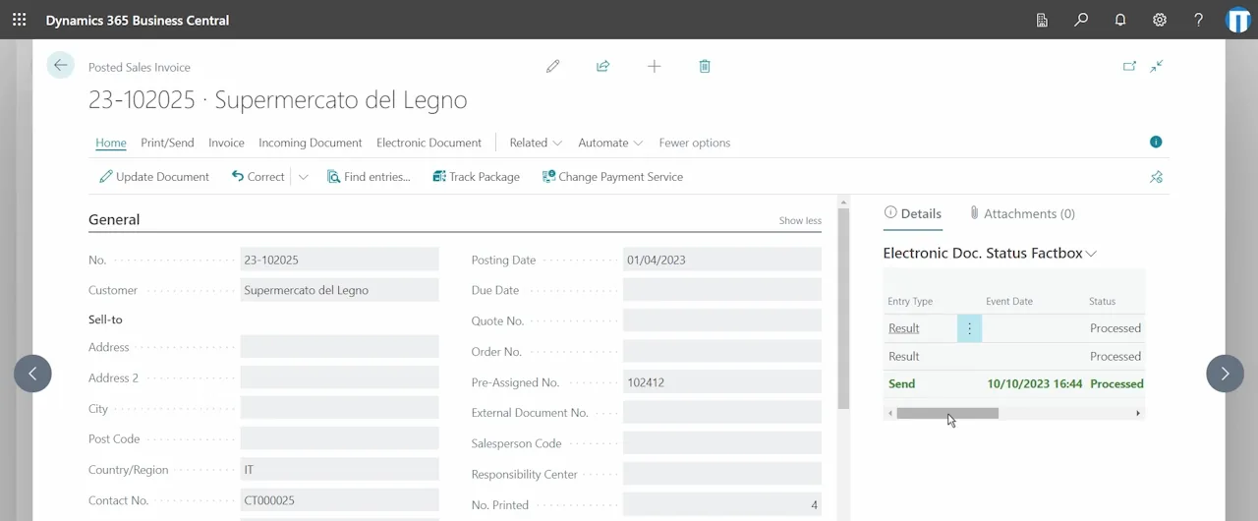Click the search magnifier icon
The image size is (1258, 521).
pos(1081,20)
